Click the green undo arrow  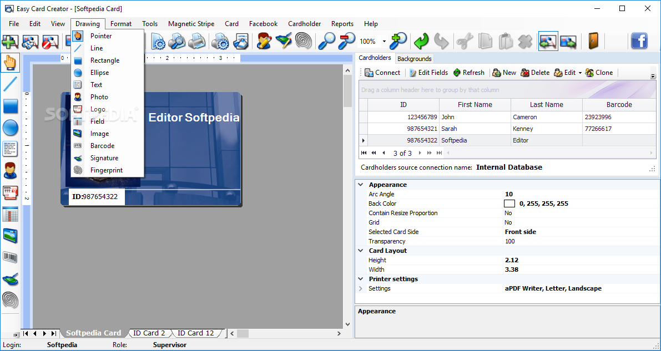point(421,41)
